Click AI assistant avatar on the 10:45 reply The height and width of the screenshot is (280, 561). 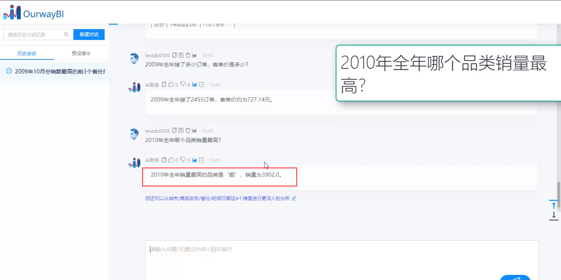[135, 163]
